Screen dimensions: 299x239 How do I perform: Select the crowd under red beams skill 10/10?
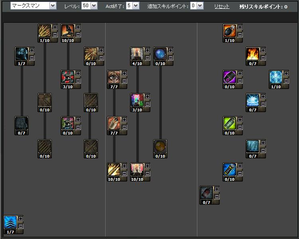click(x=137, y=169)
